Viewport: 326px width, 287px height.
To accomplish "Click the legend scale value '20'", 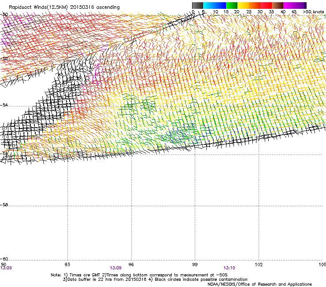I will (237, 12).
